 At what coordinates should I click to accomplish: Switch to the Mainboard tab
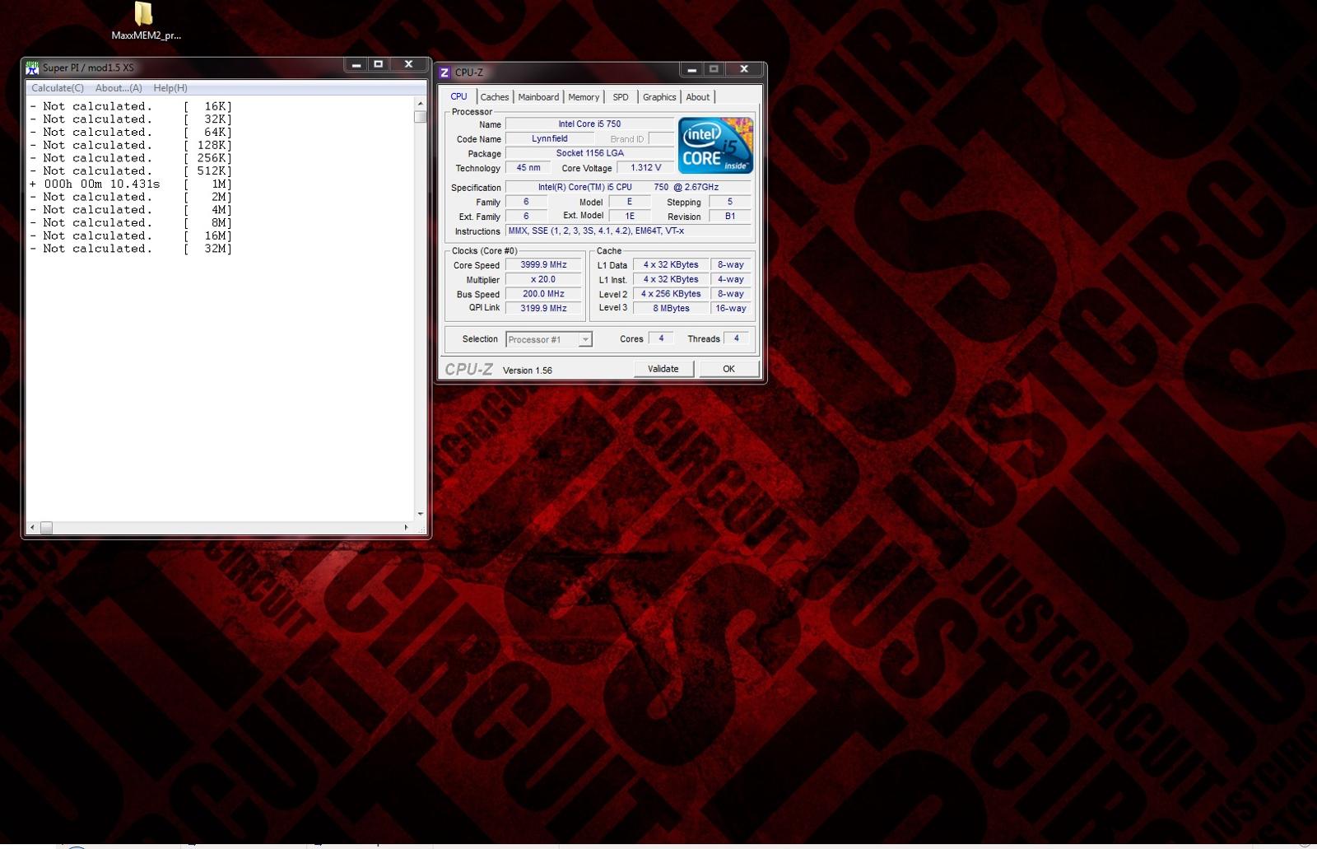pos(538,97)
